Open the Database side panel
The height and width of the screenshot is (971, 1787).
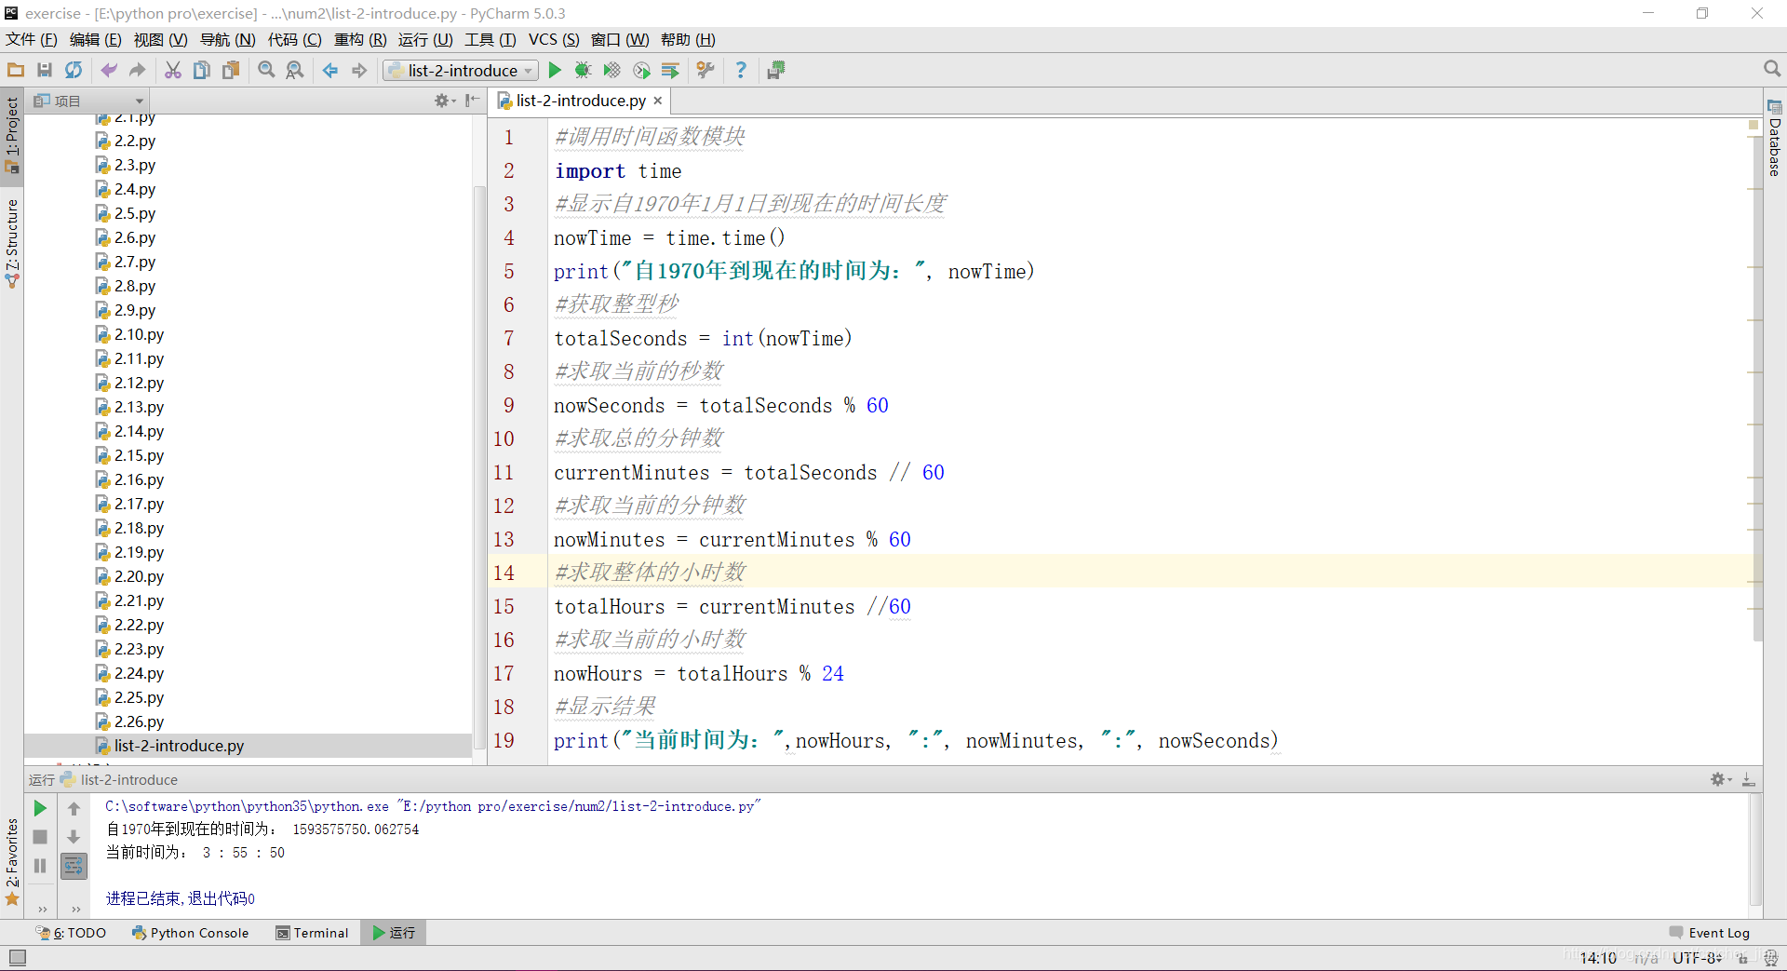pyautogui.click(x=1775, y=138)
